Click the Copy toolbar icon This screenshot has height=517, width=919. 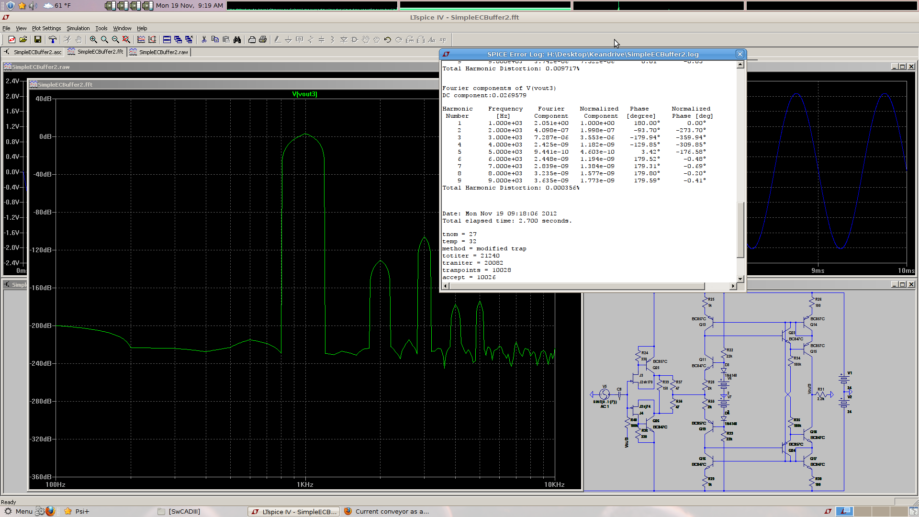pyautogui.click(x=215, y=40)
